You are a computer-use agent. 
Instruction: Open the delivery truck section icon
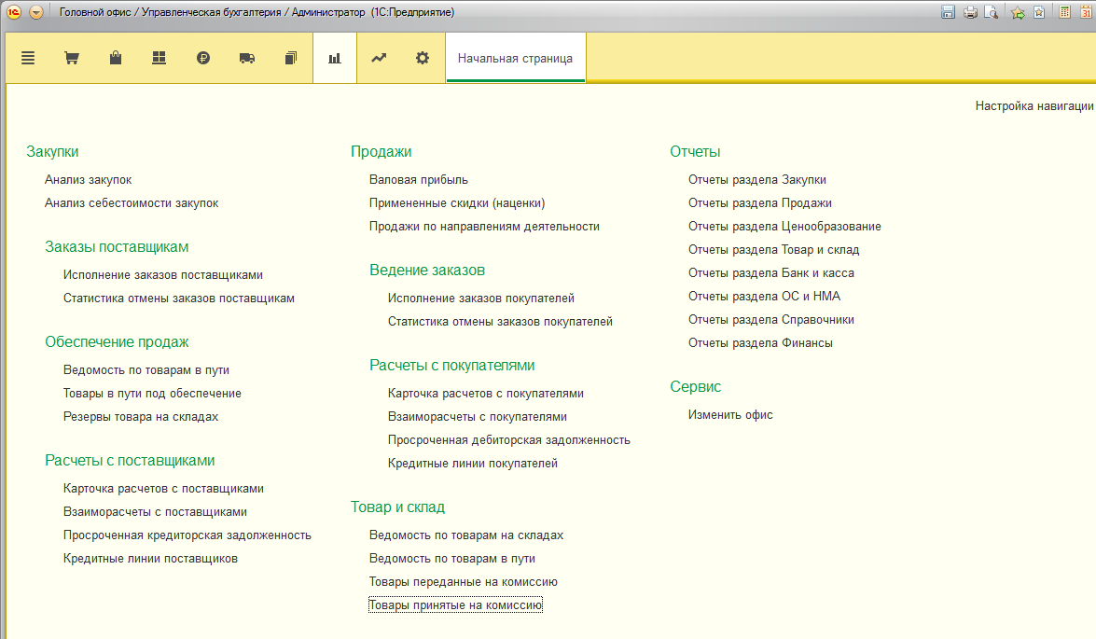point(247,58)
